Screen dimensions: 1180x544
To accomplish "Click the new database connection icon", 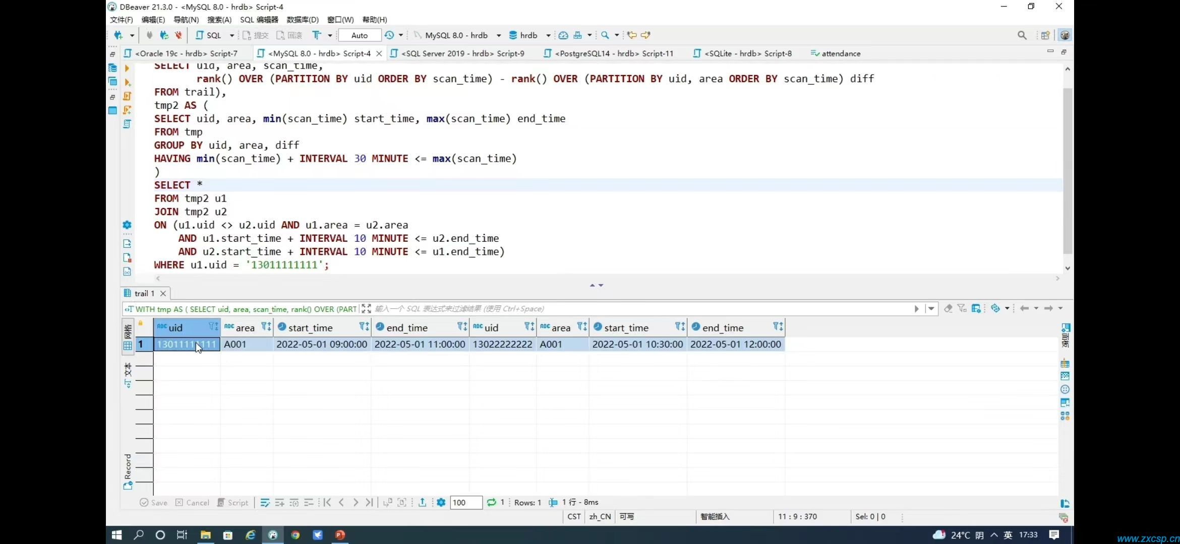I will 118,35.
